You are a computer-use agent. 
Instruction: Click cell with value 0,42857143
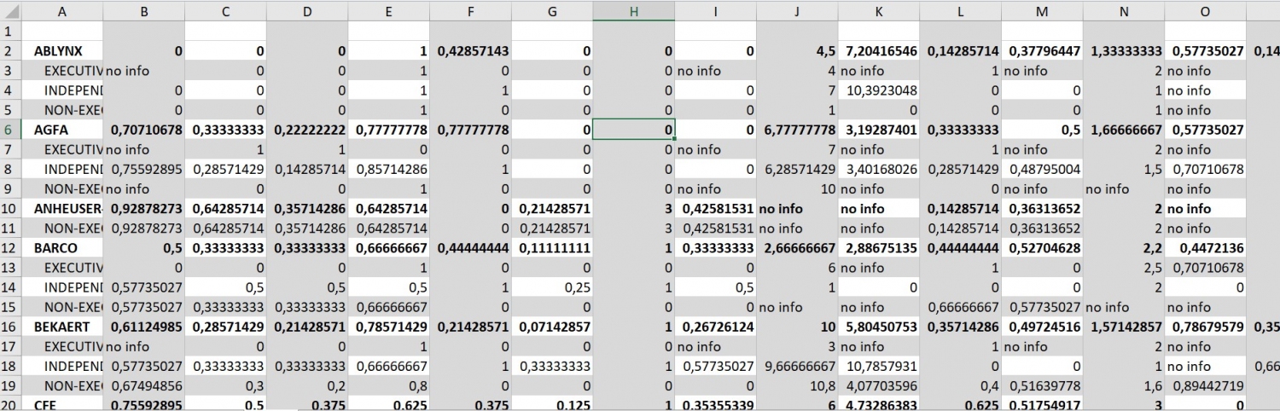point(471,51)
